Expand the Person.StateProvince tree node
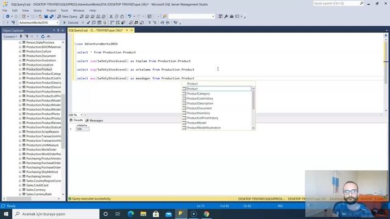This screenshot has width=390, height=219. click(x=20, y=43)
